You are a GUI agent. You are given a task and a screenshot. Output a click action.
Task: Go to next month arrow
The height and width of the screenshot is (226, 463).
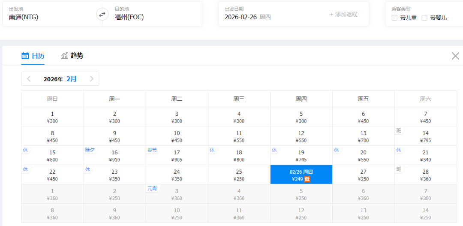(x=91, y=79)
